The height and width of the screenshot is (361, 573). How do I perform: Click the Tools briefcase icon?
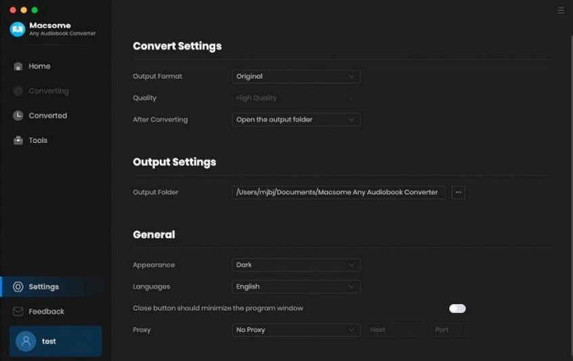coord(18,140)
